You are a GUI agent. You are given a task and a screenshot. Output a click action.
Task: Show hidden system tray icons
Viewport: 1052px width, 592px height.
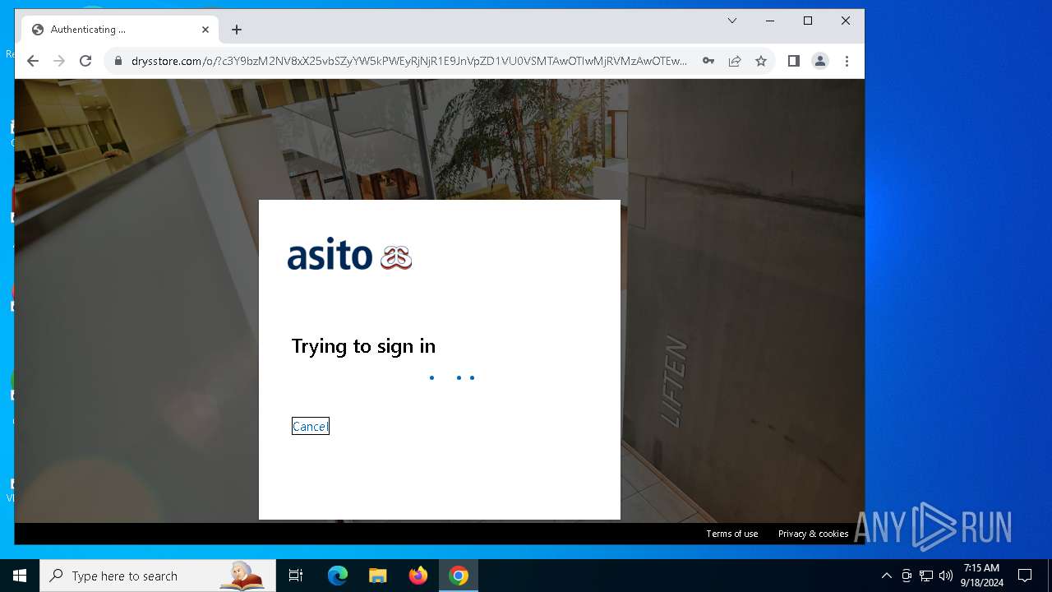click(886, 576)
